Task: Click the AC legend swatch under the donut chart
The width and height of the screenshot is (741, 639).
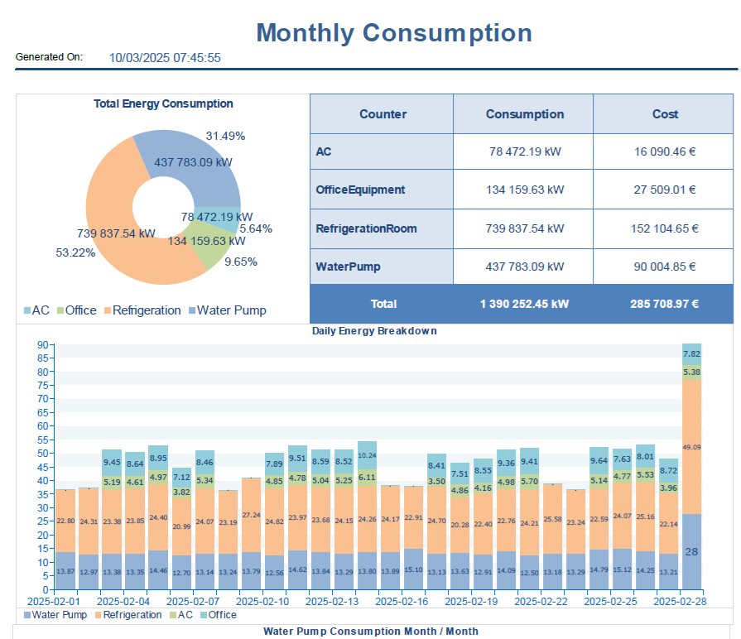Action: pyautogui.click(x=26, y=311)
